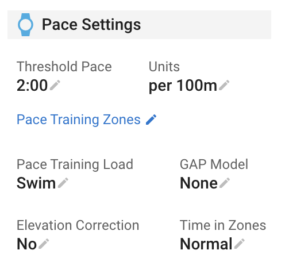Click the 2:00 threshold pace value
The height and width of the screenshot is (277, 285).
pyautogui.click(x=32, y=85)
